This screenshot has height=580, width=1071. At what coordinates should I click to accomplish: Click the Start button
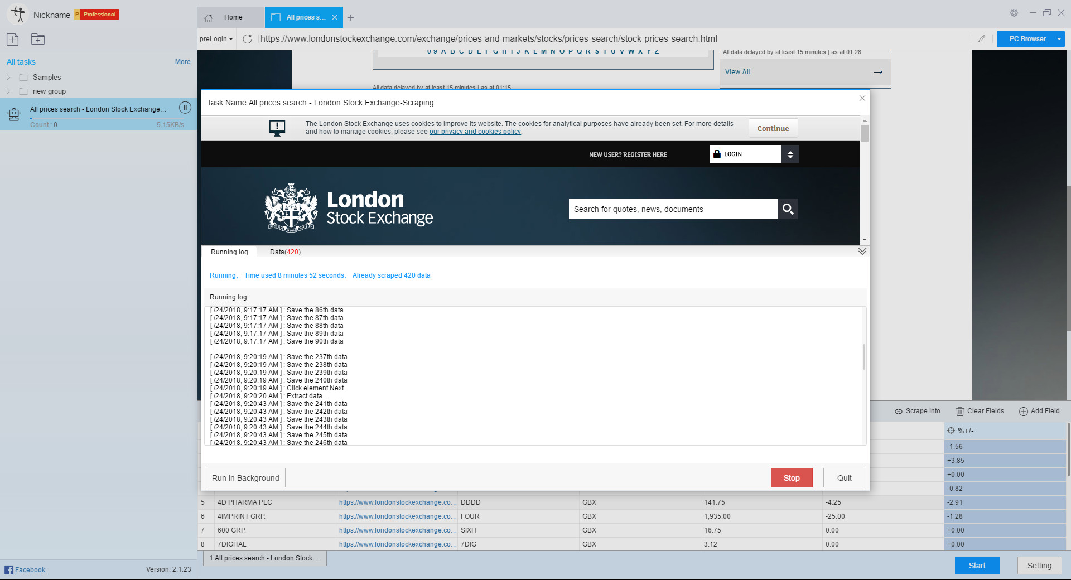click(977, 565)
